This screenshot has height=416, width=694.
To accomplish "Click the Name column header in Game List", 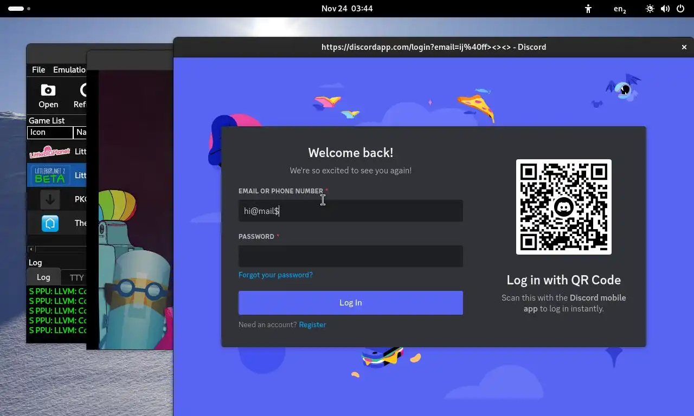I will point(80,132).
